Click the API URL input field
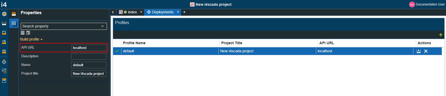 (89, 48)
